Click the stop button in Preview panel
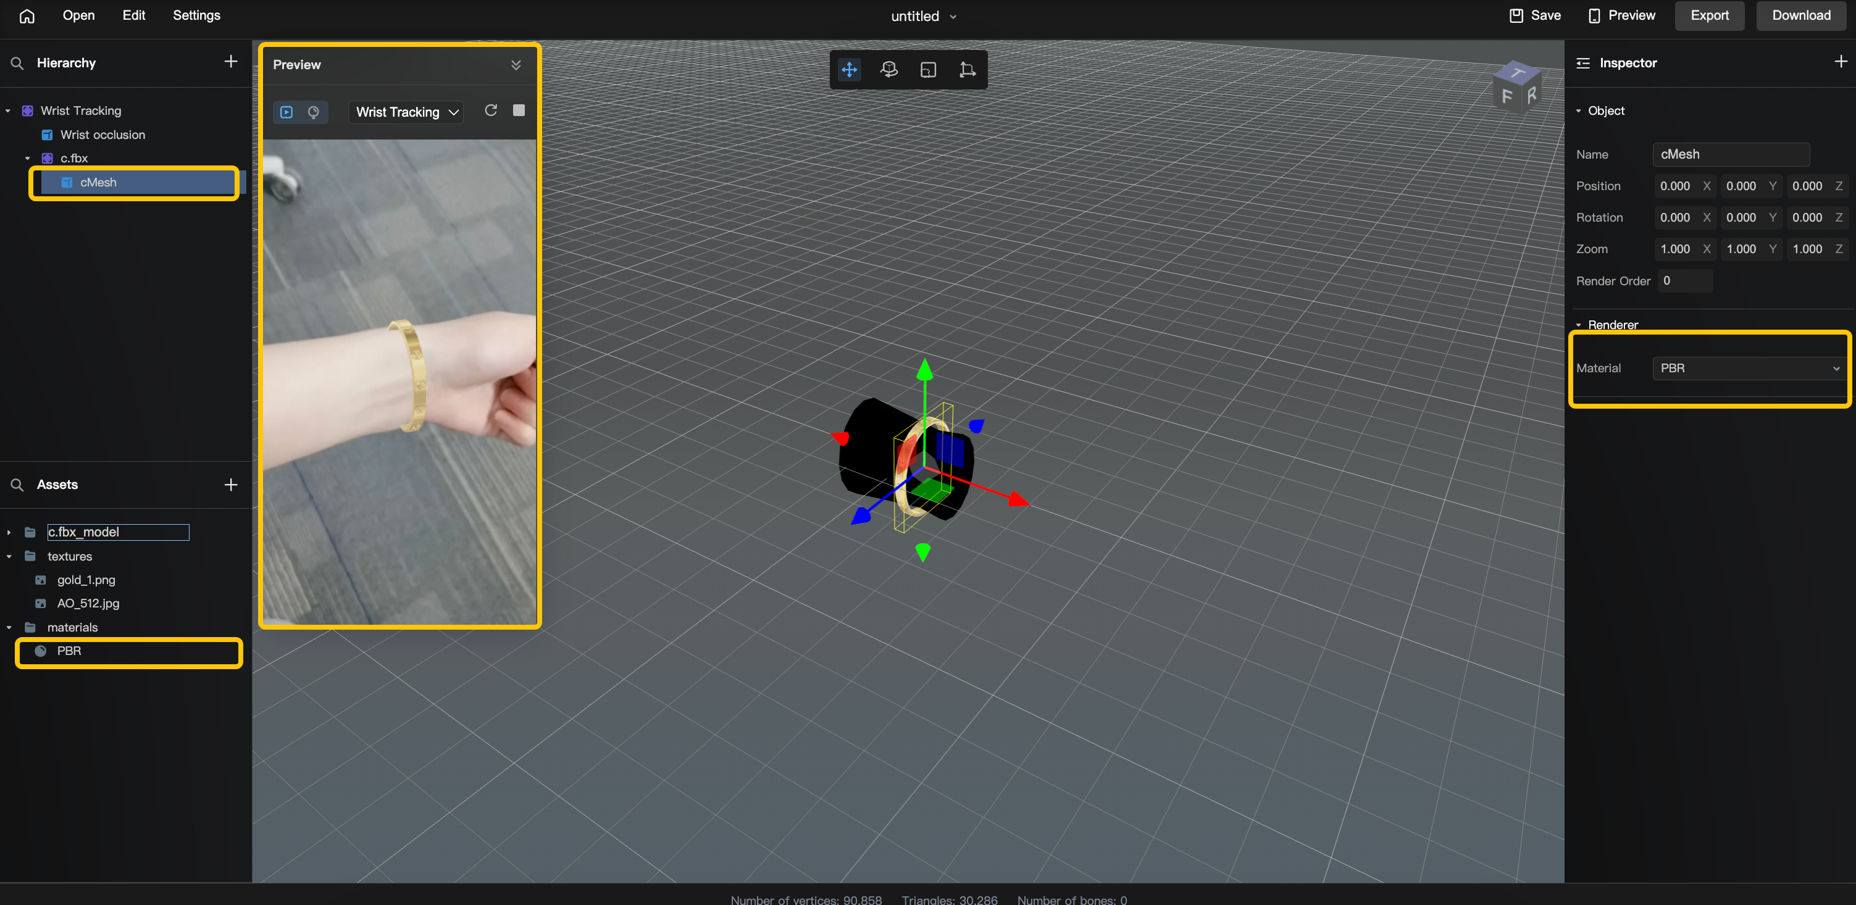Viewport: 1856px width, 905px height. 519,110
